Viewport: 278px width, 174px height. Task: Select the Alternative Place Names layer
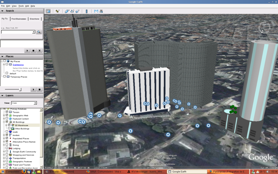pyautogui.click(x=24, y=142)
